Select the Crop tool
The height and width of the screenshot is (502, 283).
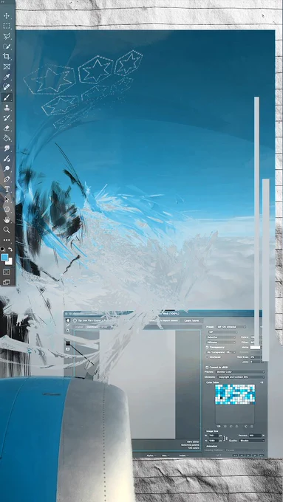7,57
